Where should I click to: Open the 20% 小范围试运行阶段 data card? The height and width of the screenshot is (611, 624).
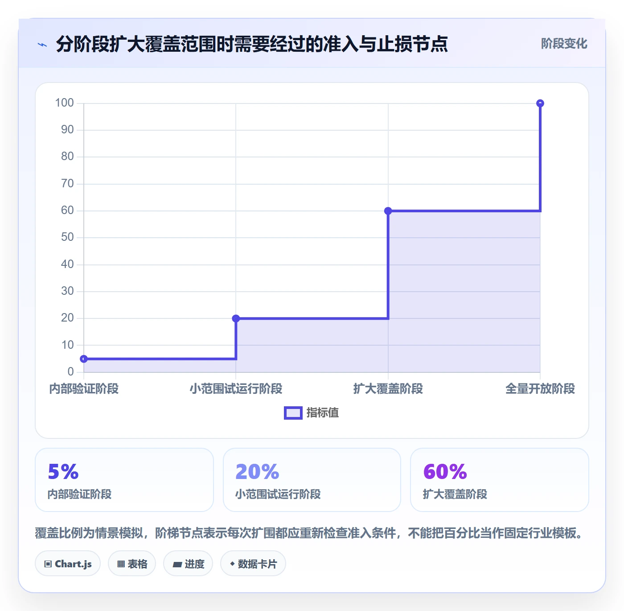pyautogui.click(x=312, y=480)
